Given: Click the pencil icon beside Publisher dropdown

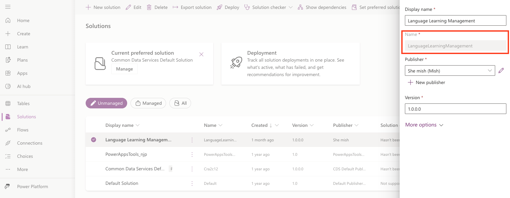Looking at the screenshot, I should point(501,71).
